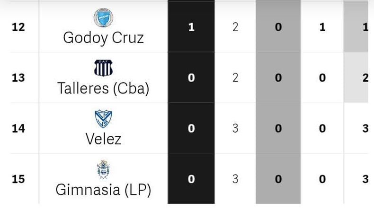Select the Velez team name
This screenshot has width=374, height=209.
(x=103, y=139)
